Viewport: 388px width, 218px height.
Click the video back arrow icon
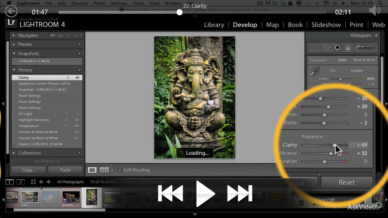[x=11, y=11]
